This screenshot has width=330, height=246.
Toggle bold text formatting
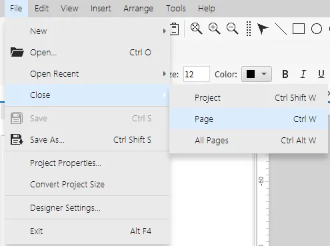(x=285, y=74)
